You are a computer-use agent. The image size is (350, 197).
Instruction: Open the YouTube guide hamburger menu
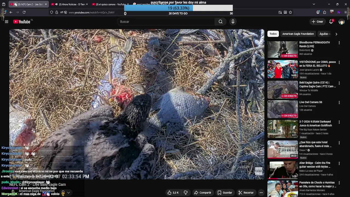[x=7, y=22]
